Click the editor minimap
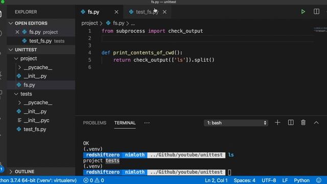This screenshot has width=327, height=184. point(320,30)
